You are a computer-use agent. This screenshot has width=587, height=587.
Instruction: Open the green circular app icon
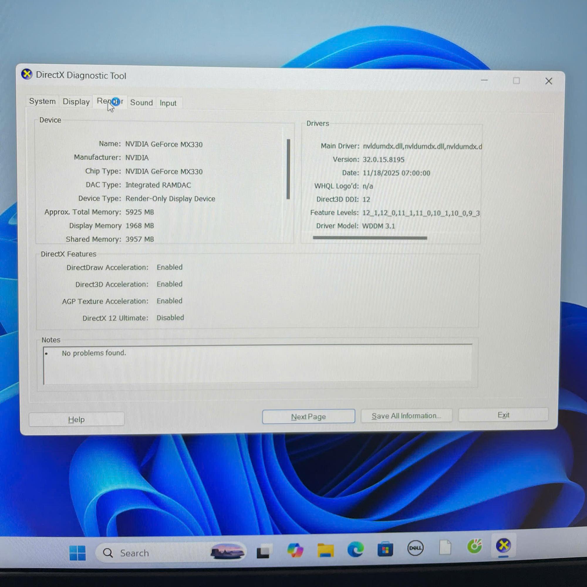[475, 546]
